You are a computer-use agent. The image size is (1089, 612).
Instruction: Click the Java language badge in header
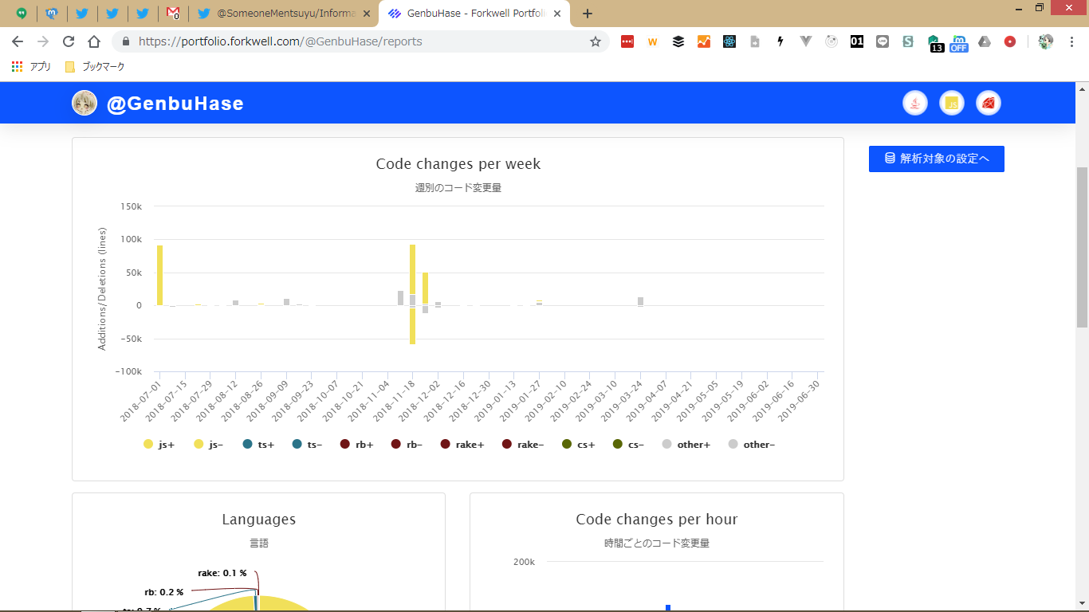(x=915, y=103)
